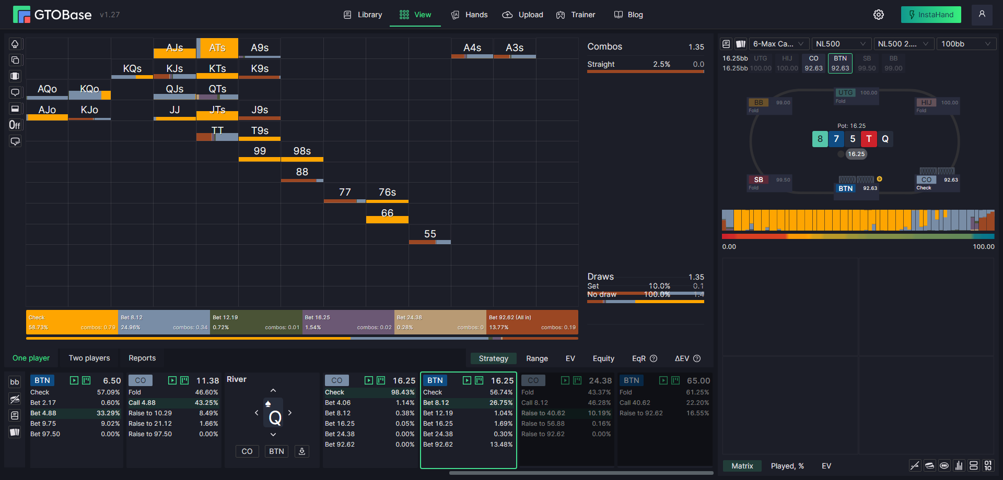Open the 6-Max Cash game type dropdown
Screen dimensions: 1003x480
click(x=779, y=44)
